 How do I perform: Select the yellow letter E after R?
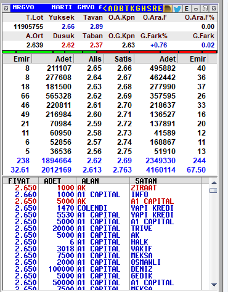click(x=160, y=9)
